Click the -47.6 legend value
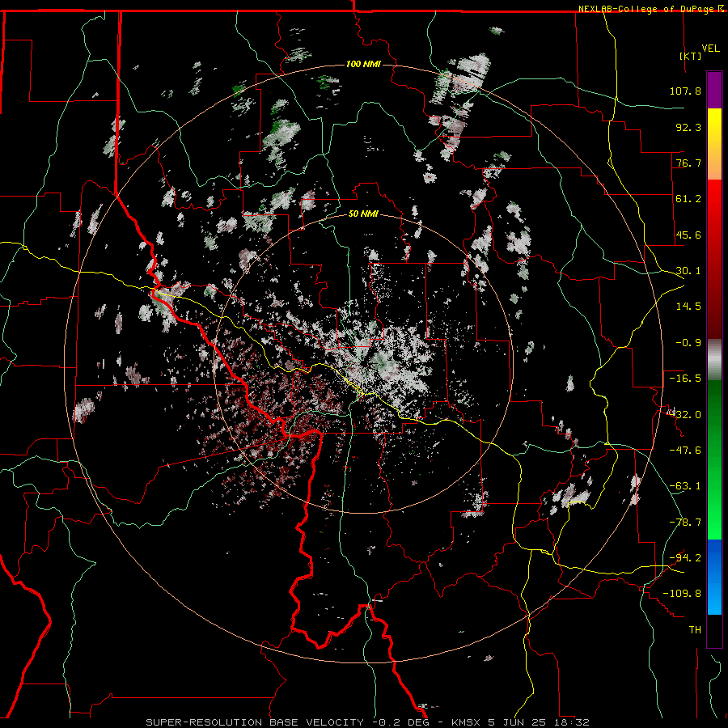 pos(685,451)
